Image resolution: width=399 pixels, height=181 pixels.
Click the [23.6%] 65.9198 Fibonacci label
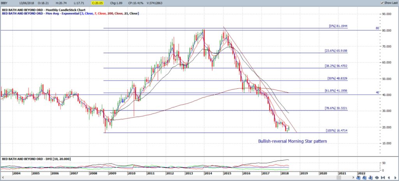point(336,51)
